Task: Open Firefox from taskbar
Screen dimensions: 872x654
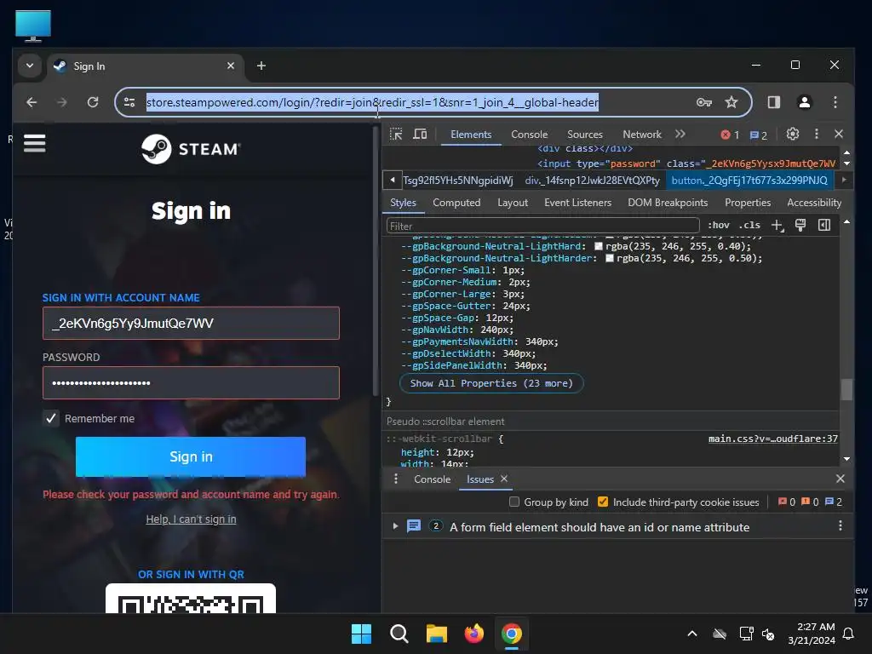Action: coord(473,634)
